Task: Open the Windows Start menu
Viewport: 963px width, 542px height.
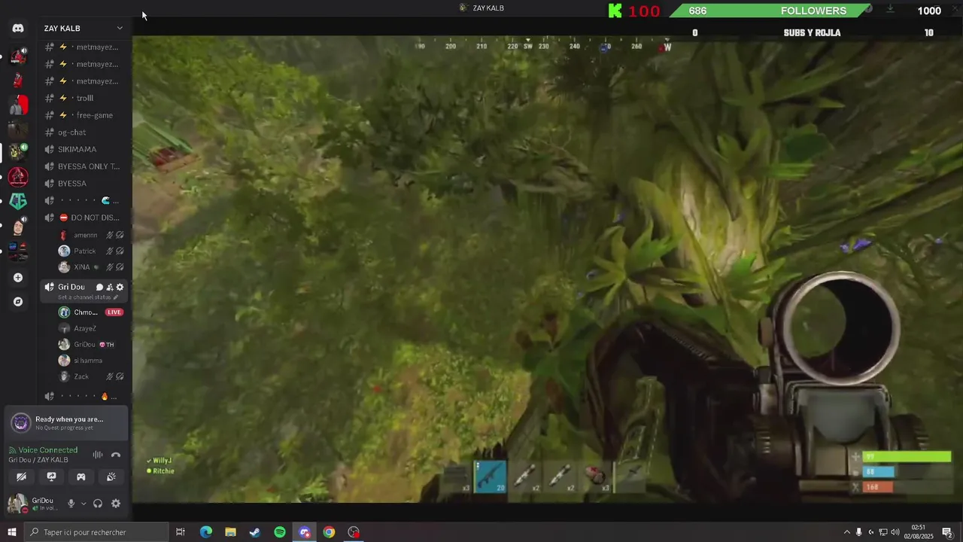Action: pos(12,532)
